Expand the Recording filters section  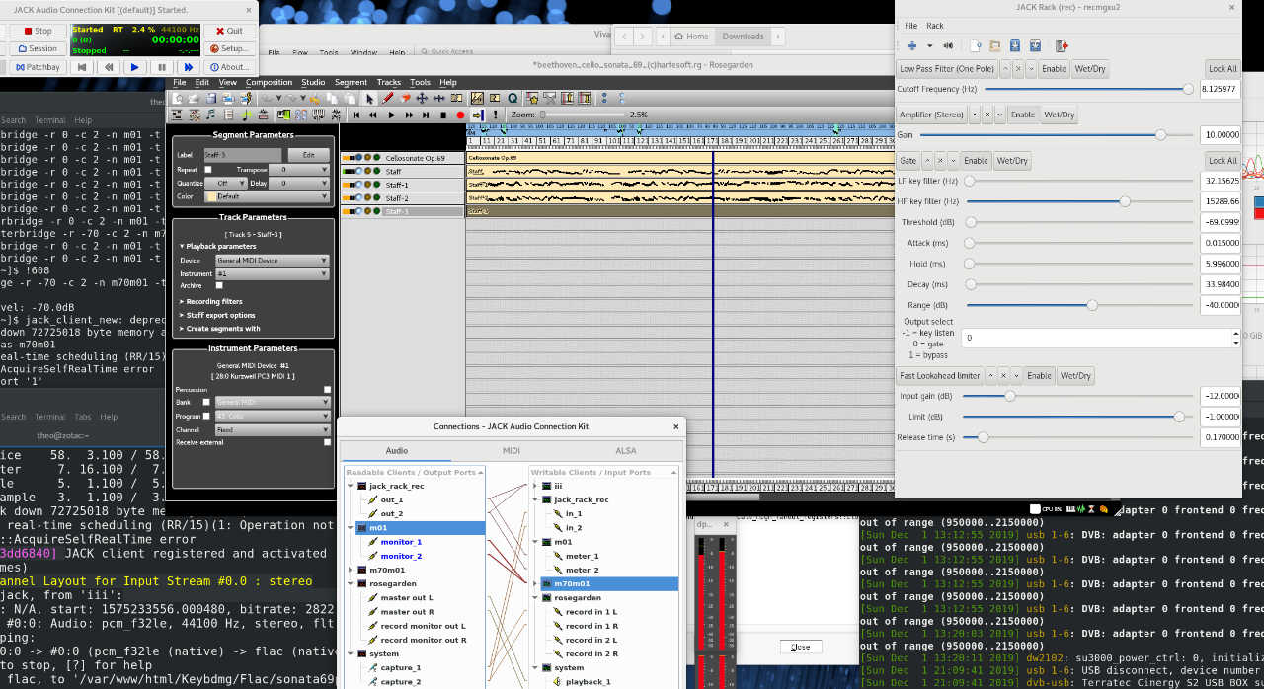(210, 301)
